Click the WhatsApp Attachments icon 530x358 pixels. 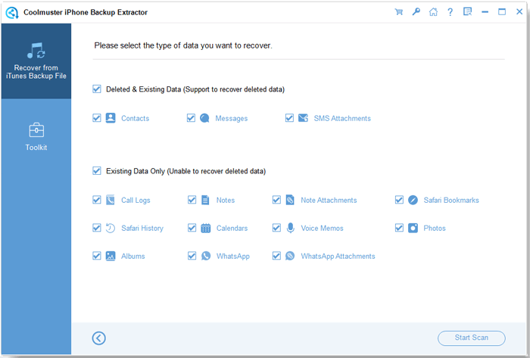290,256
